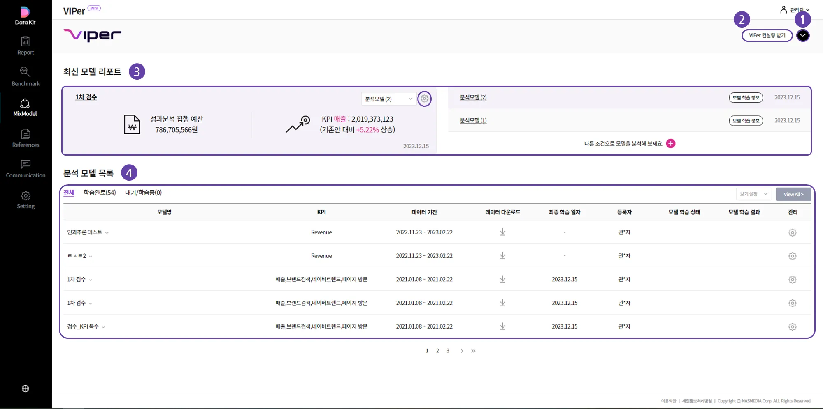Jump to the last page arrow
The width and height of the screenshot is (823, 409).
tap(473, 351)
